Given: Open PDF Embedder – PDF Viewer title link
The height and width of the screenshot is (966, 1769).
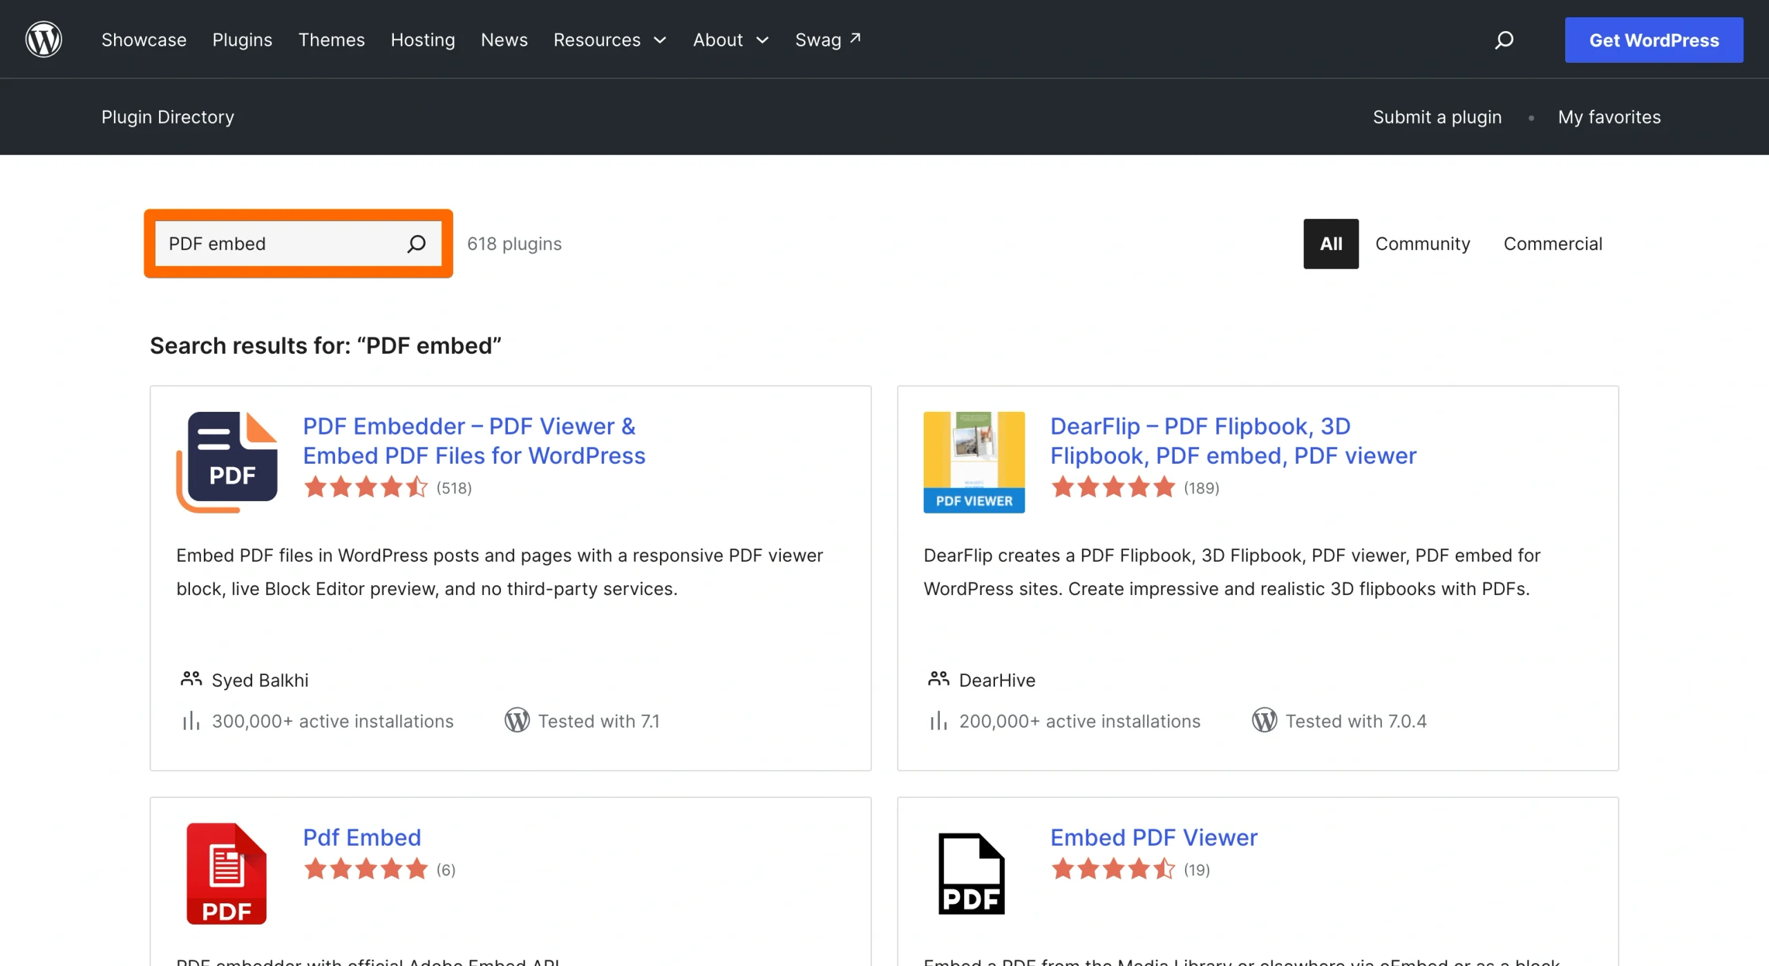Looking at the screenshot, I should (x=474, y=441).
